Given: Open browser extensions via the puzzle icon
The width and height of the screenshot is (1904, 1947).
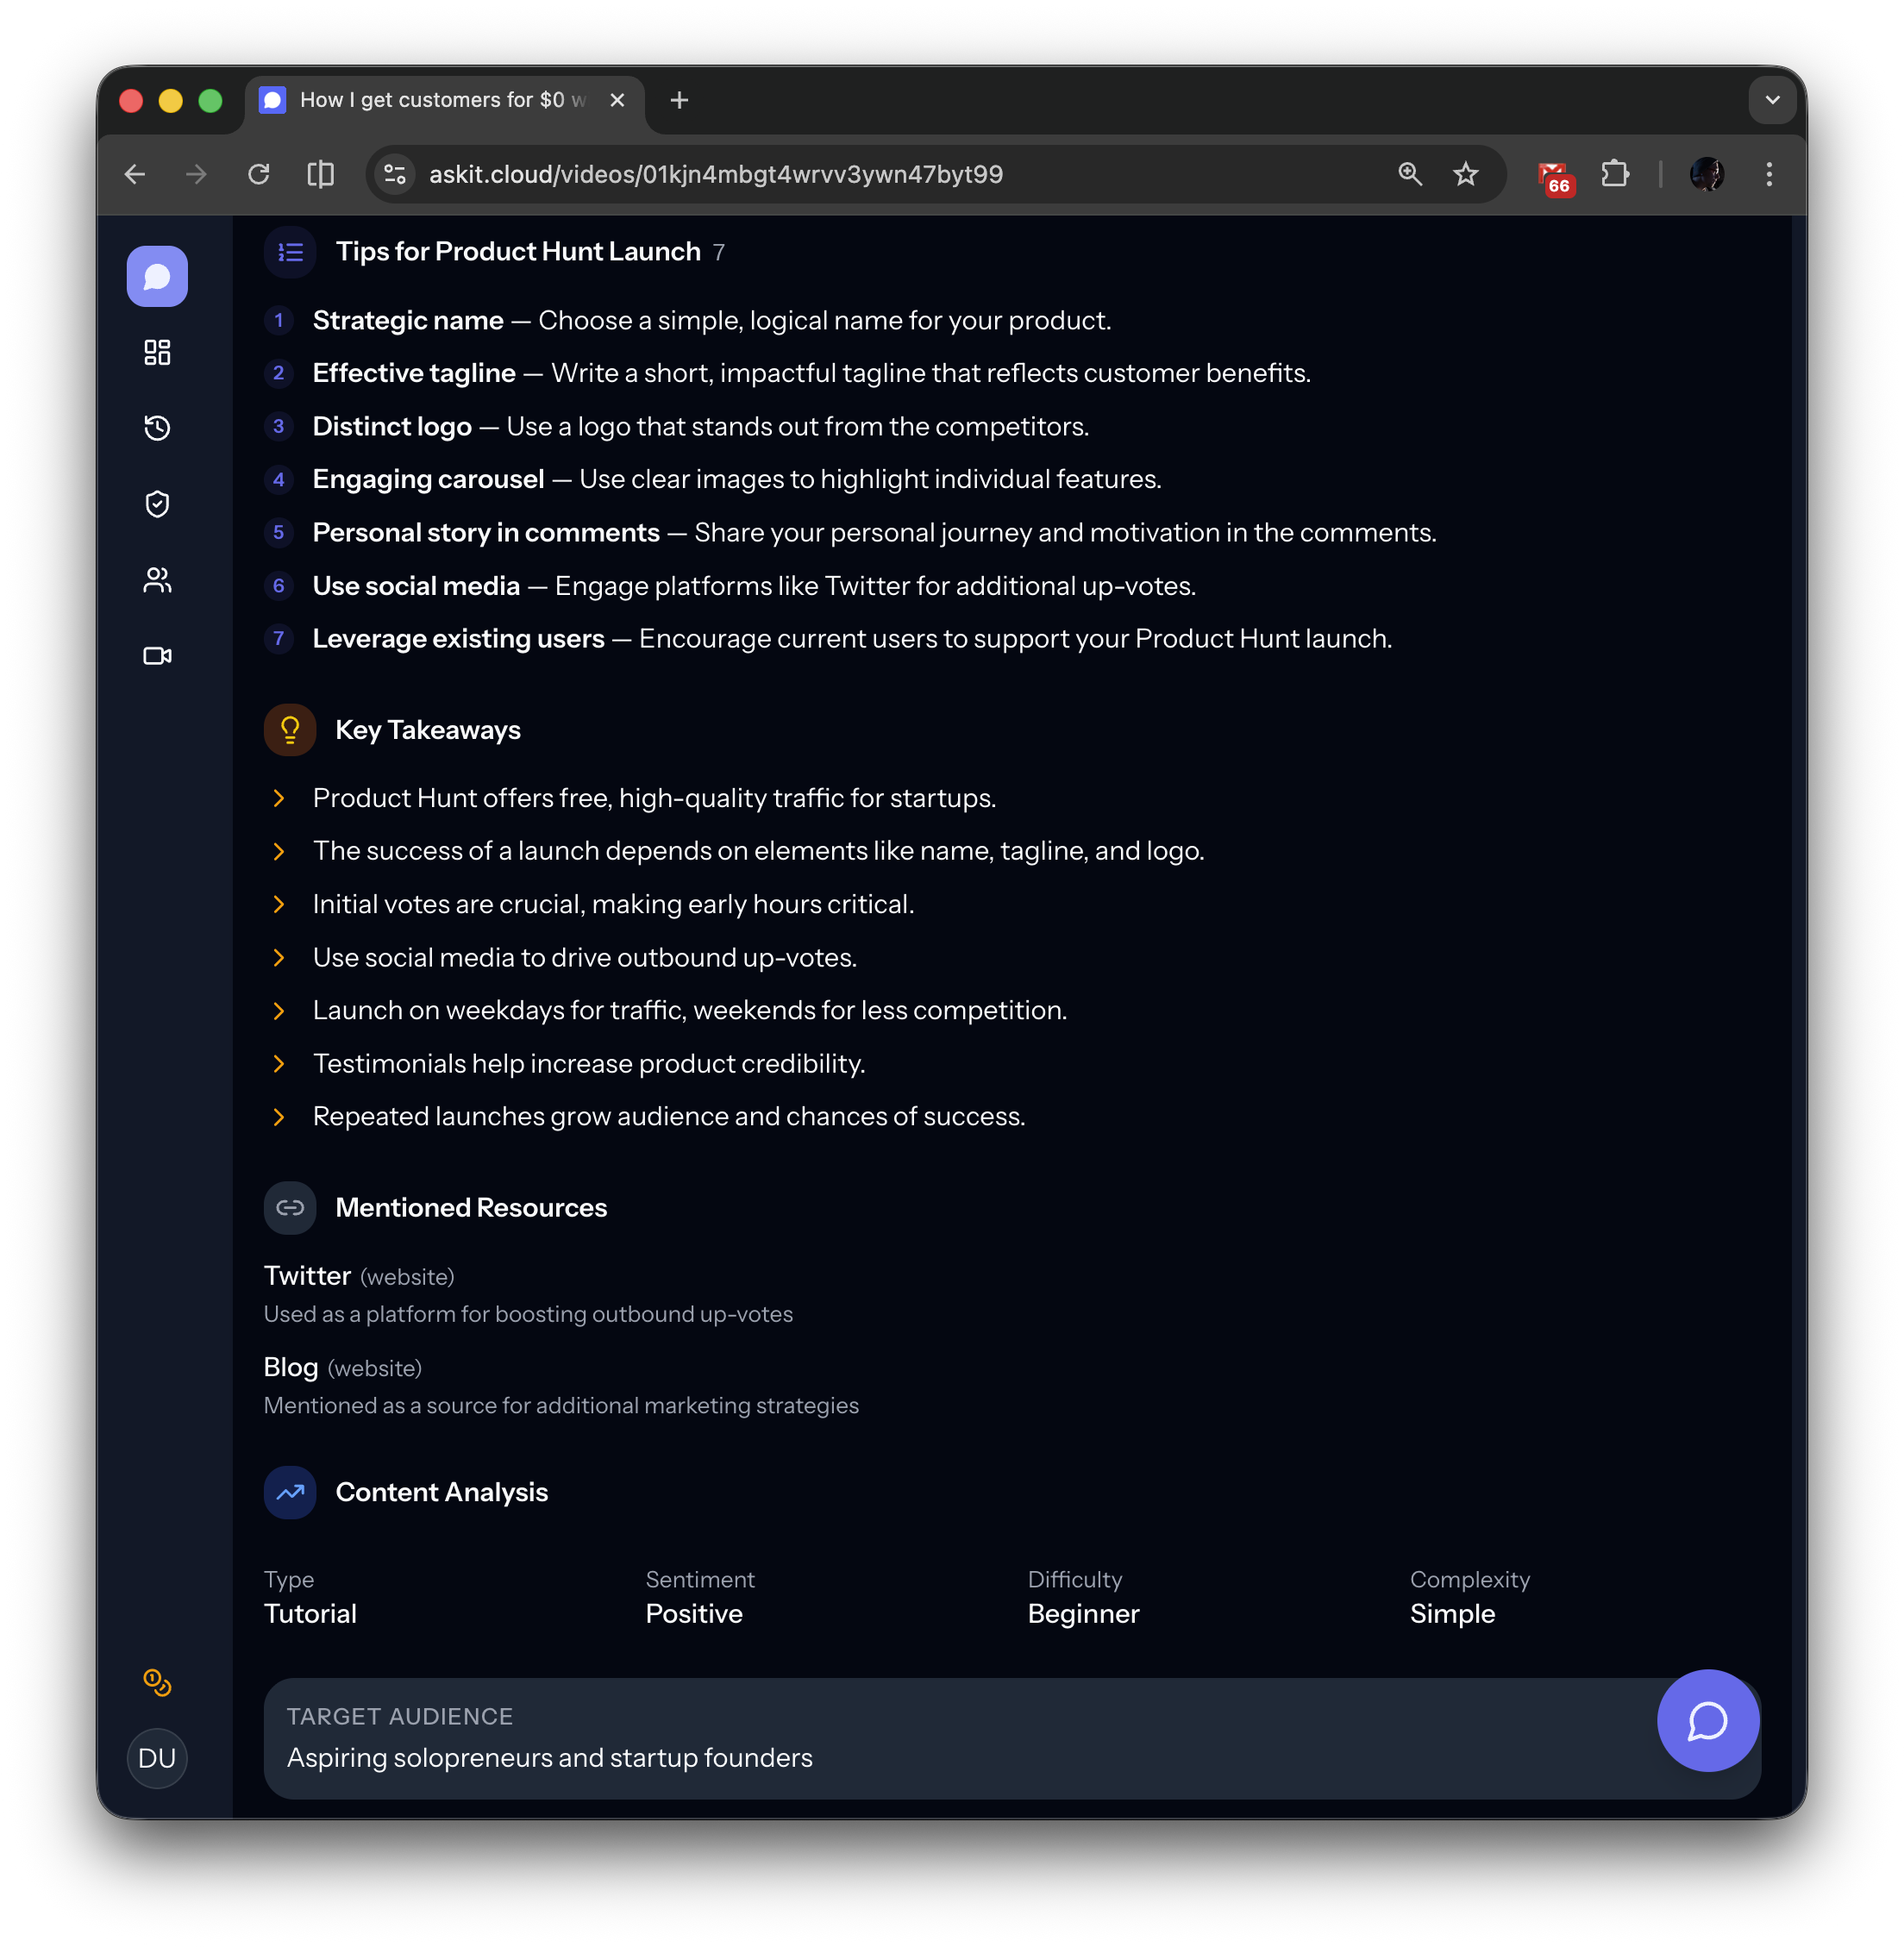Looking at the screenshot, I should click(x=1615, y=174).
